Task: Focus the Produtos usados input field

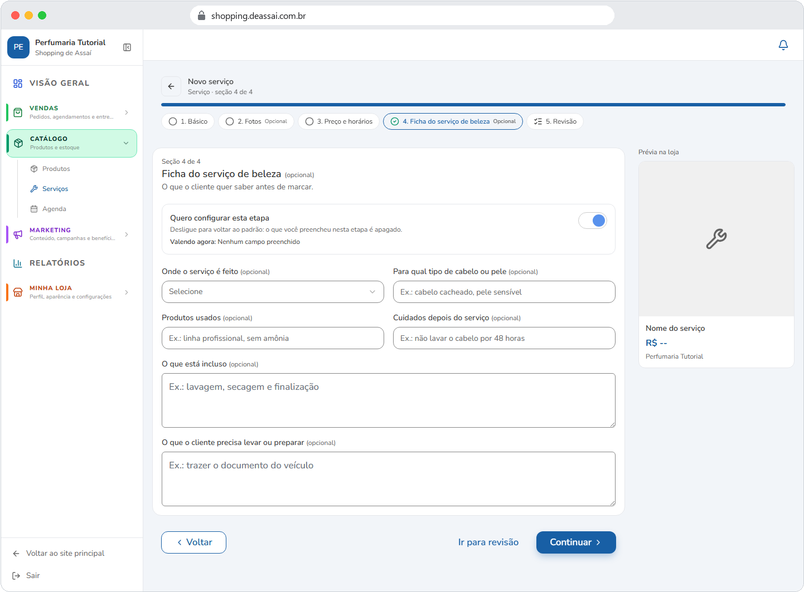Action: [x=273, y=338]
